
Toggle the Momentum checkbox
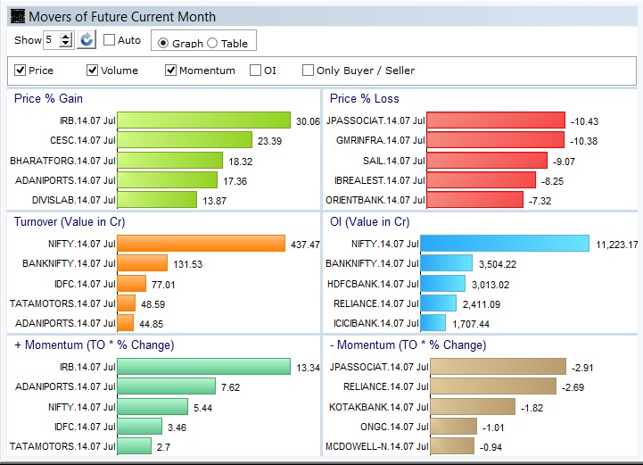(x=170, y=71)
